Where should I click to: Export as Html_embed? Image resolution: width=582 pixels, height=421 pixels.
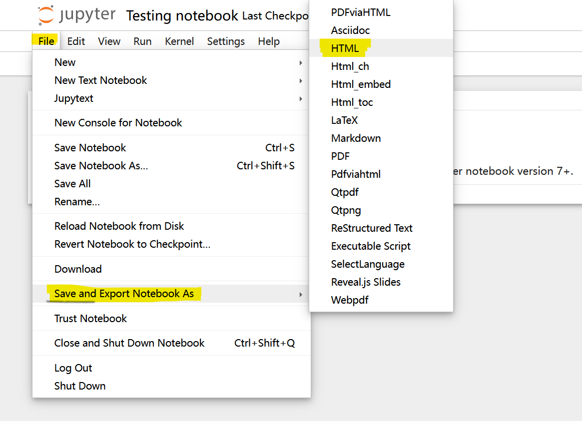pyautogui.click(x=381, y=84)
